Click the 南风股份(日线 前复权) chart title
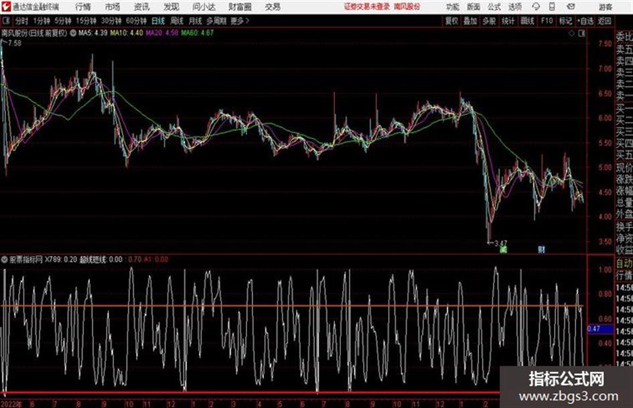The image size is (633, 408). [x=34, y=33]
